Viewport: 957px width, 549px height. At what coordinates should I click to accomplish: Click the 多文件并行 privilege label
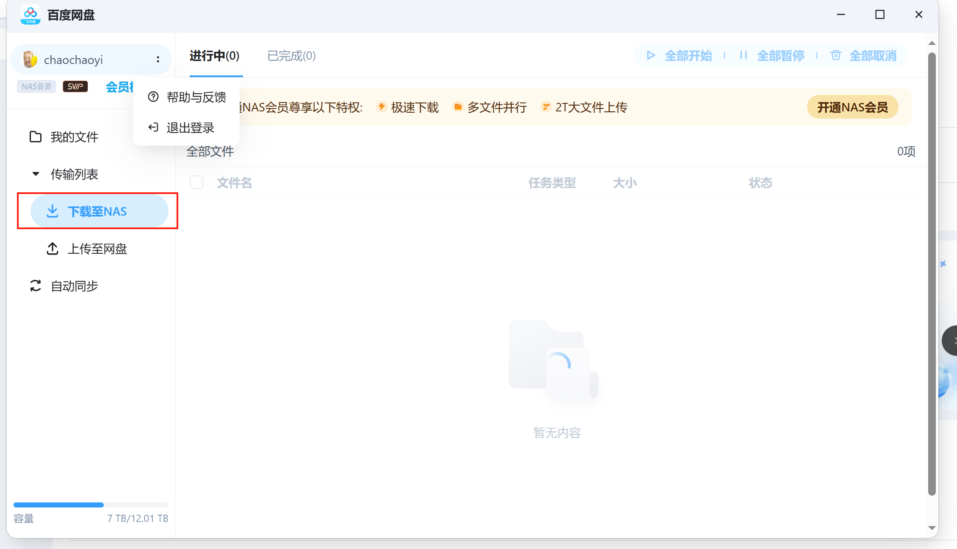click(497, 108)
